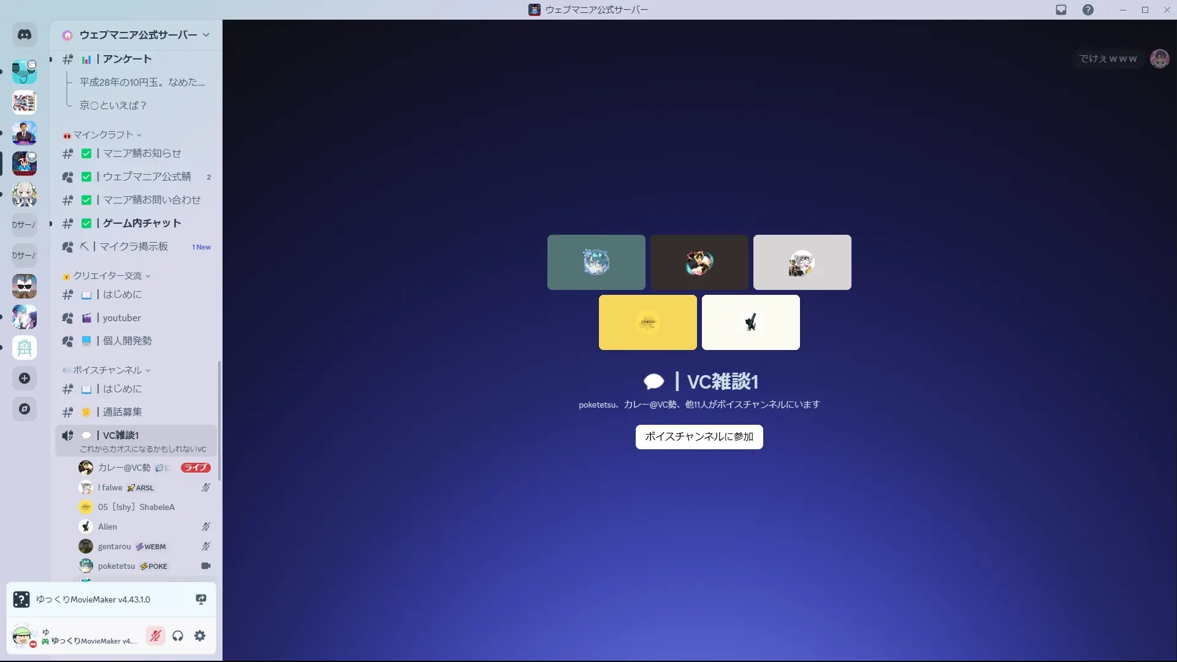Click the ボイスチャンネルに参加 join button
The width and height of the screenshot is (1177, 662).
point(699,436)
